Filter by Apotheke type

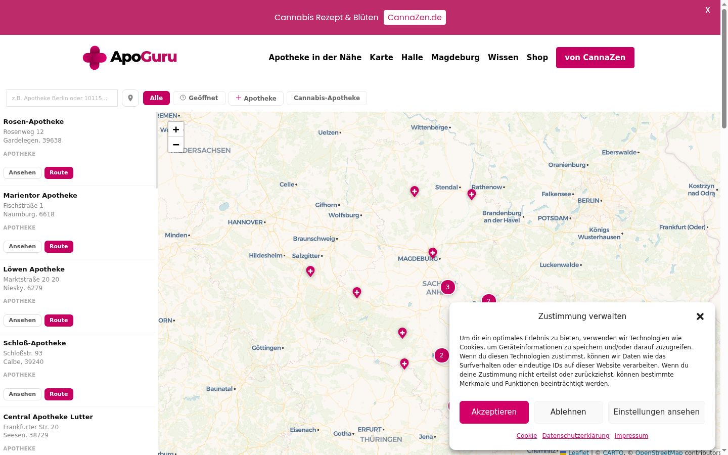[x=256, y=98]
